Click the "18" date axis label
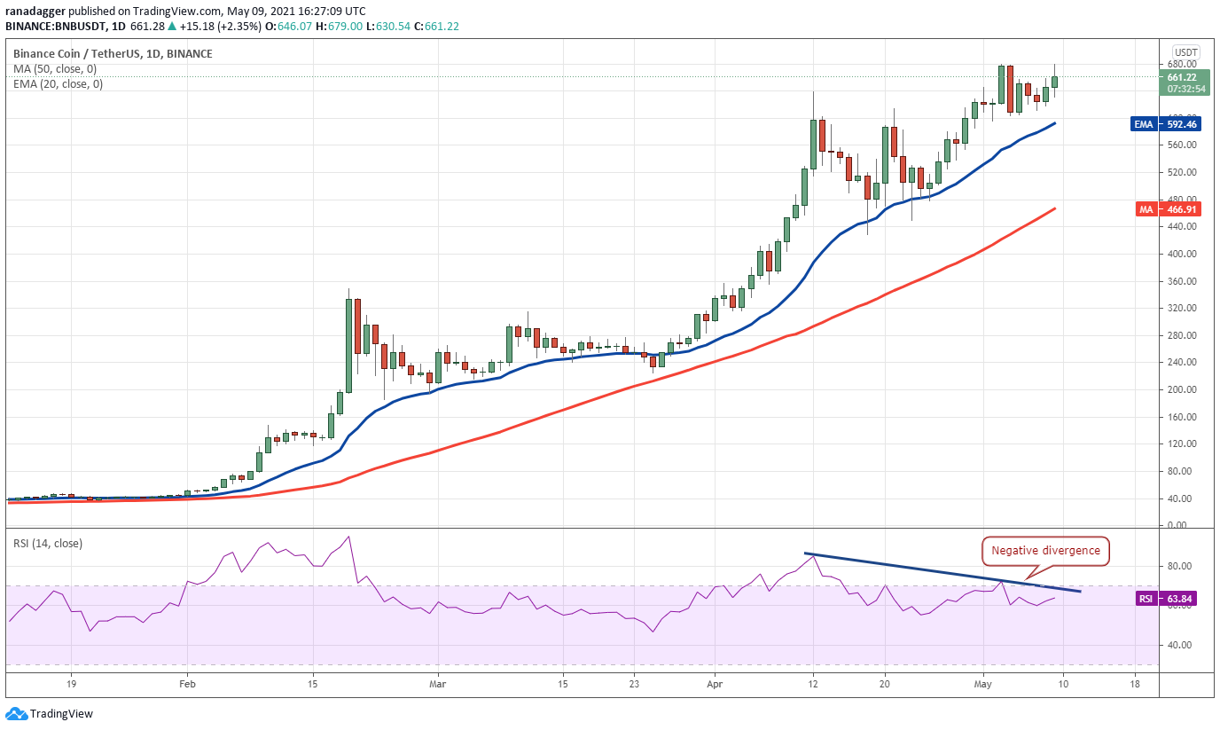This screenshot has width=1220, height=730. point(1135,685)
